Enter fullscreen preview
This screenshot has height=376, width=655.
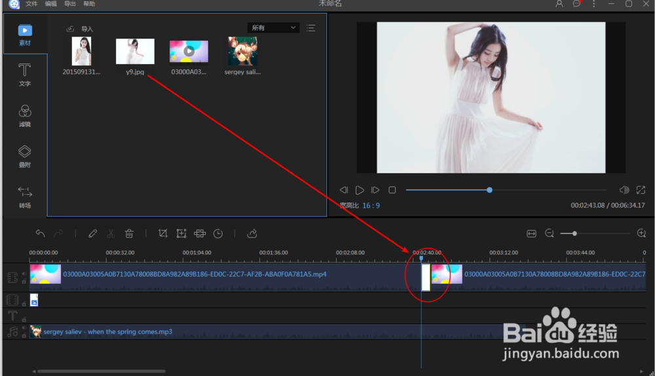click(x=641, y=190)
